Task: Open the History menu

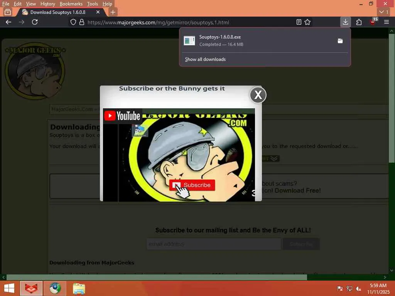Action: click(x=47, y=4)
